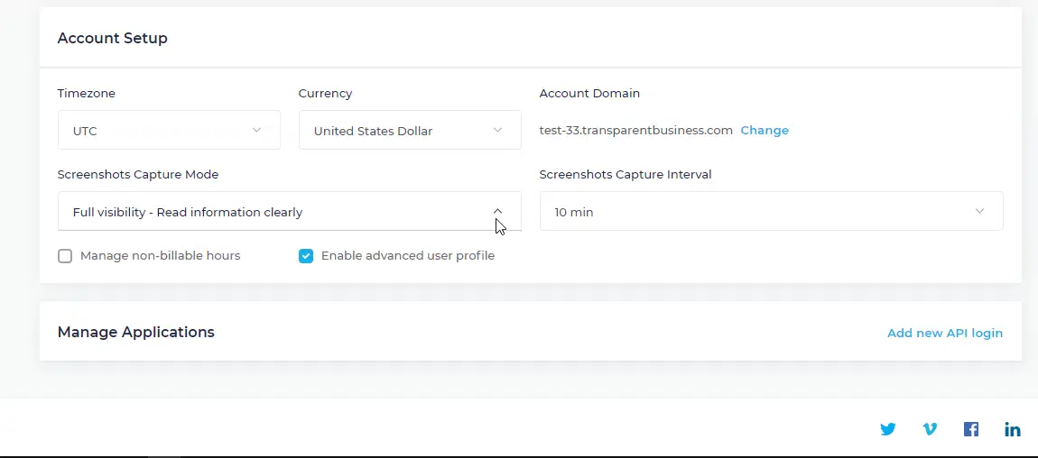Select the Full visibility capture mode box
Screen dimensions: 1038x458
[x=271, y=212]
